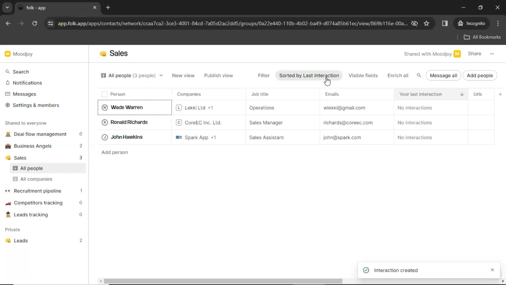Click the Enrich all icon button
Viewport: 506px width, 285px height.
[x=398, y=75]
